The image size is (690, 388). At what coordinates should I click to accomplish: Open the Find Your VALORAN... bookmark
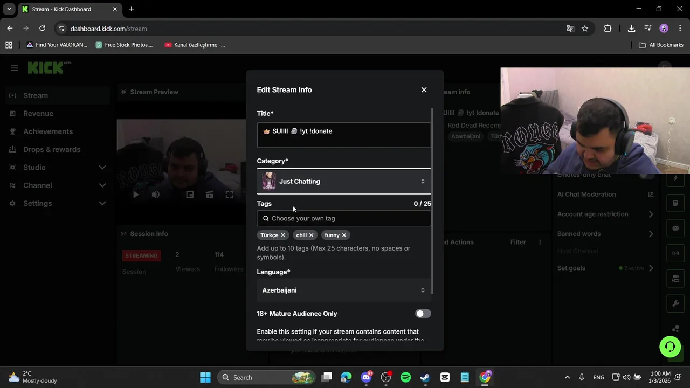[56, 45]
